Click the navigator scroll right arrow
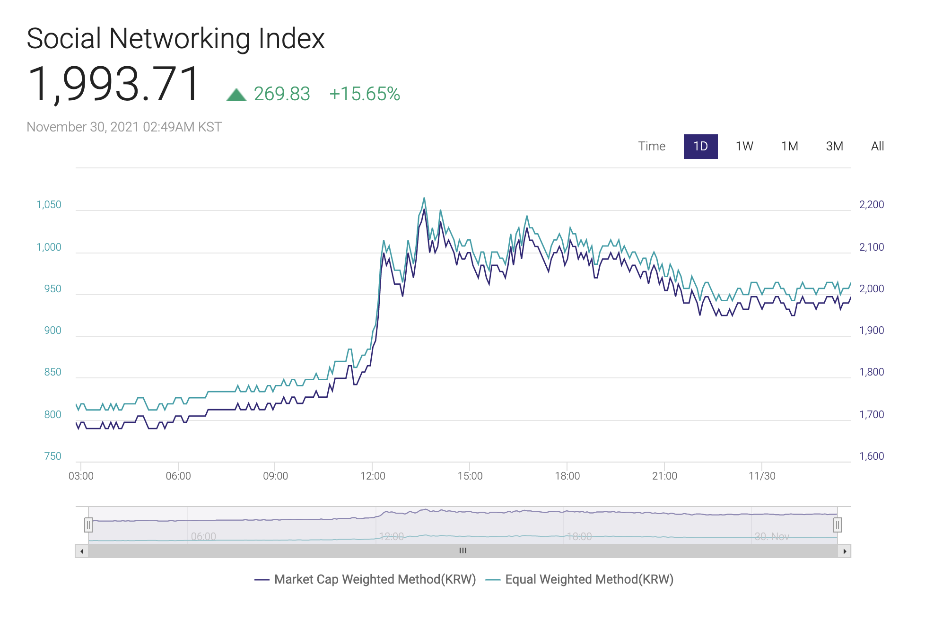Viewport: 925px width, 629px height. pos(845,551)
